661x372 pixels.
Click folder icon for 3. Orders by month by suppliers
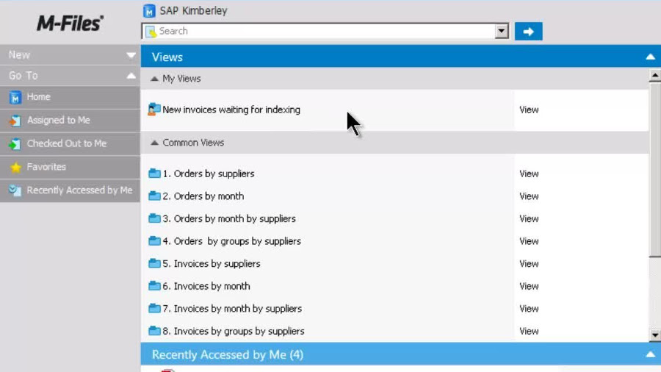tap(154, 218)
